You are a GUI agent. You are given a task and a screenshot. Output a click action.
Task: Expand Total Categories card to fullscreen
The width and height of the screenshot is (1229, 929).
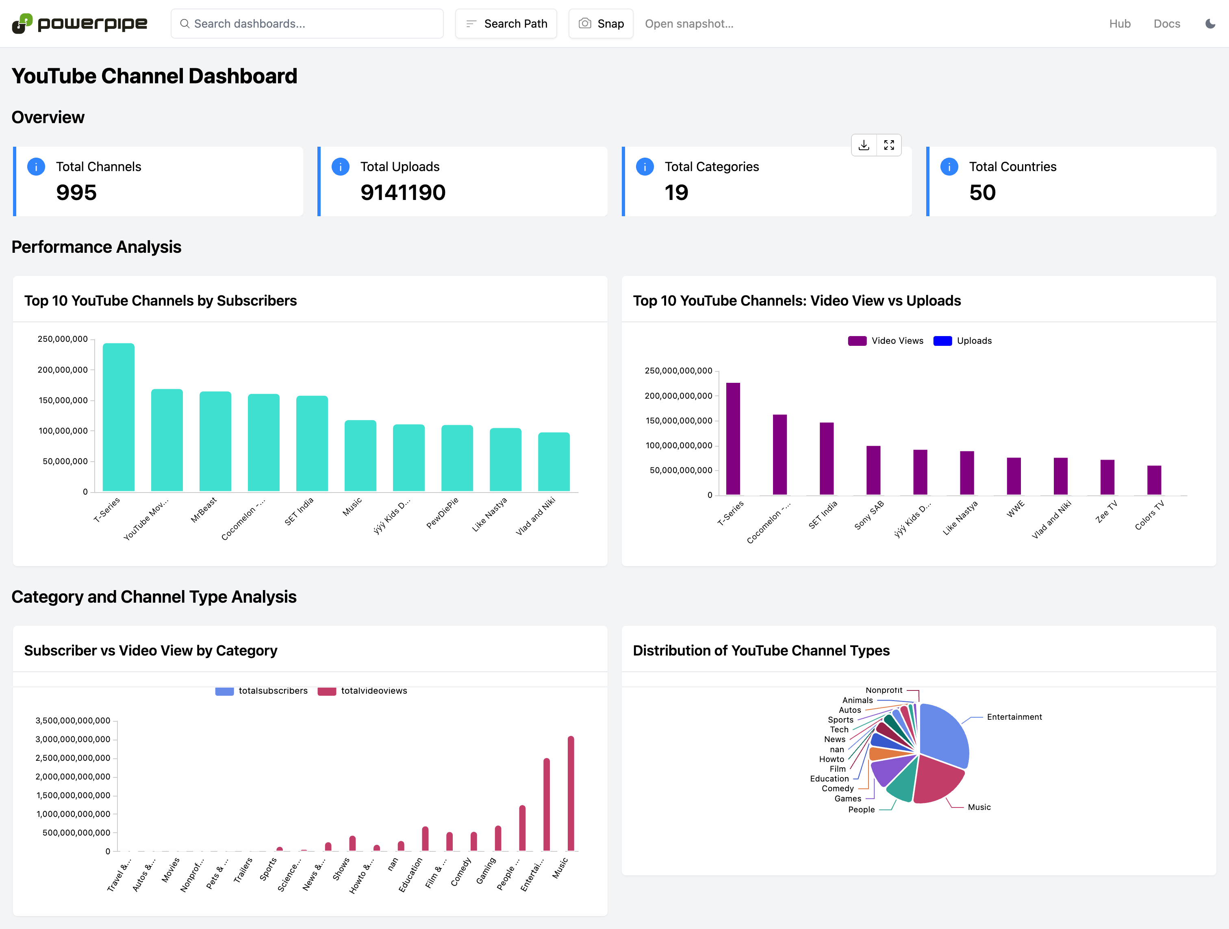(888, 145)
